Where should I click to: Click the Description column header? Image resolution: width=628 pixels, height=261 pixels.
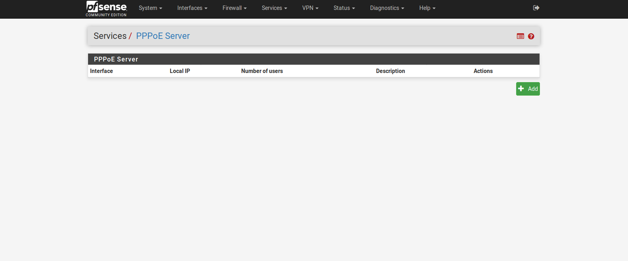pyautogui.click(x=390, y=71)
